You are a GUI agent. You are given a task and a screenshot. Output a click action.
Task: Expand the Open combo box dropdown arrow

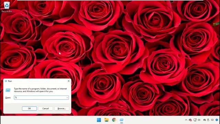tap(67, 97)
